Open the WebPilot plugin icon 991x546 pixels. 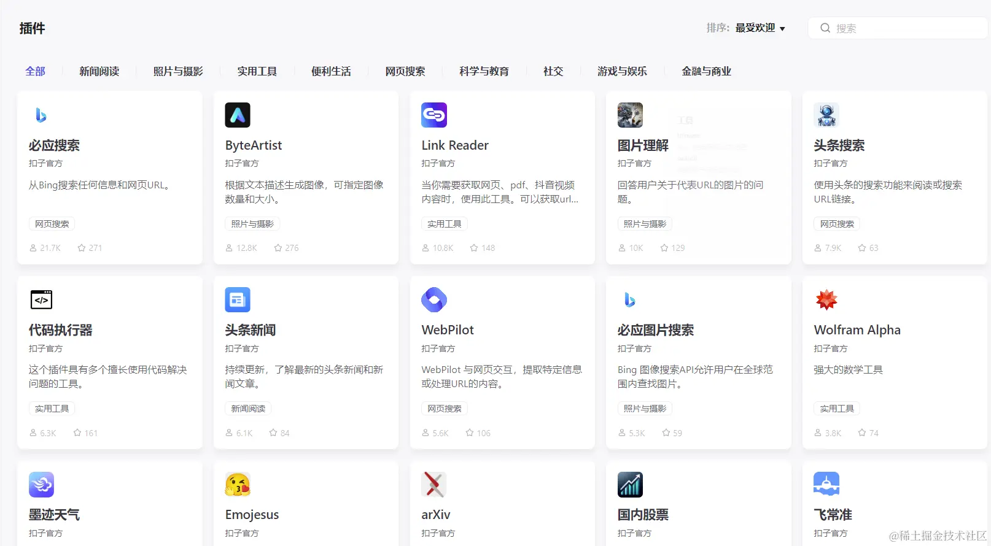click(x=434, y=299)
